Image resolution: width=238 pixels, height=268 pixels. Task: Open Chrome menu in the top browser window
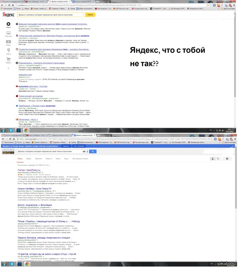pos(234,5)
